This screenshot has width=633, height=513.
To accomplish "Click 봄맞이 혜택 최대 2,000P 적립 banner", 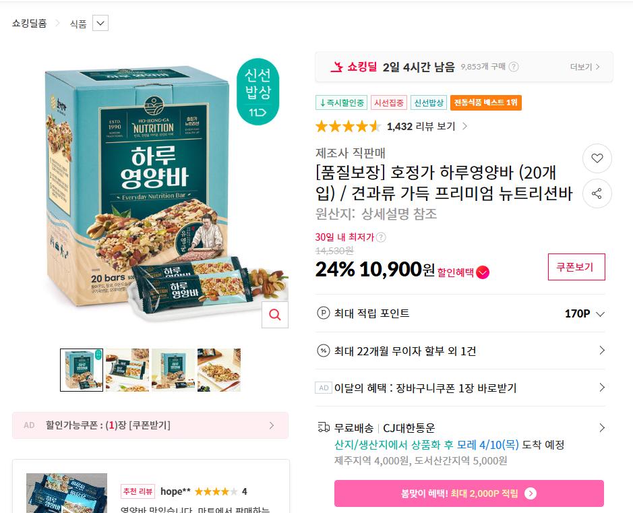I will pos(469,493).
